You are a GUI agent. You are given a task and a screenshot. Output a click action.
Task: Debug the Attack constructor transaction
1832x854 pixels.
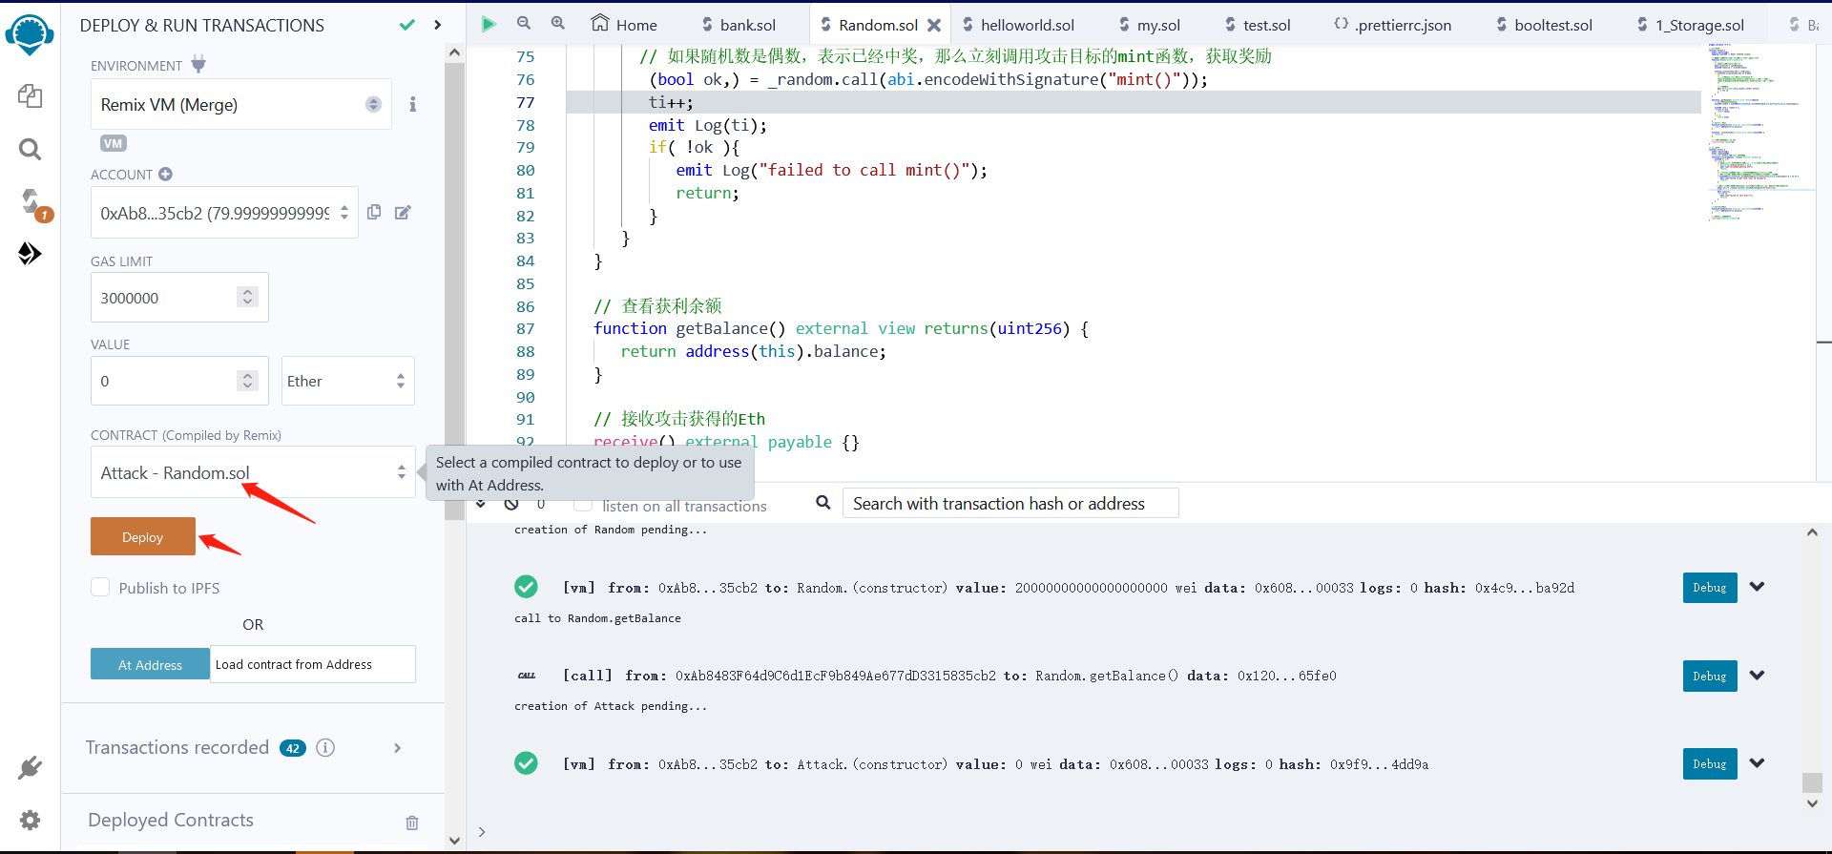point(1710,763)
